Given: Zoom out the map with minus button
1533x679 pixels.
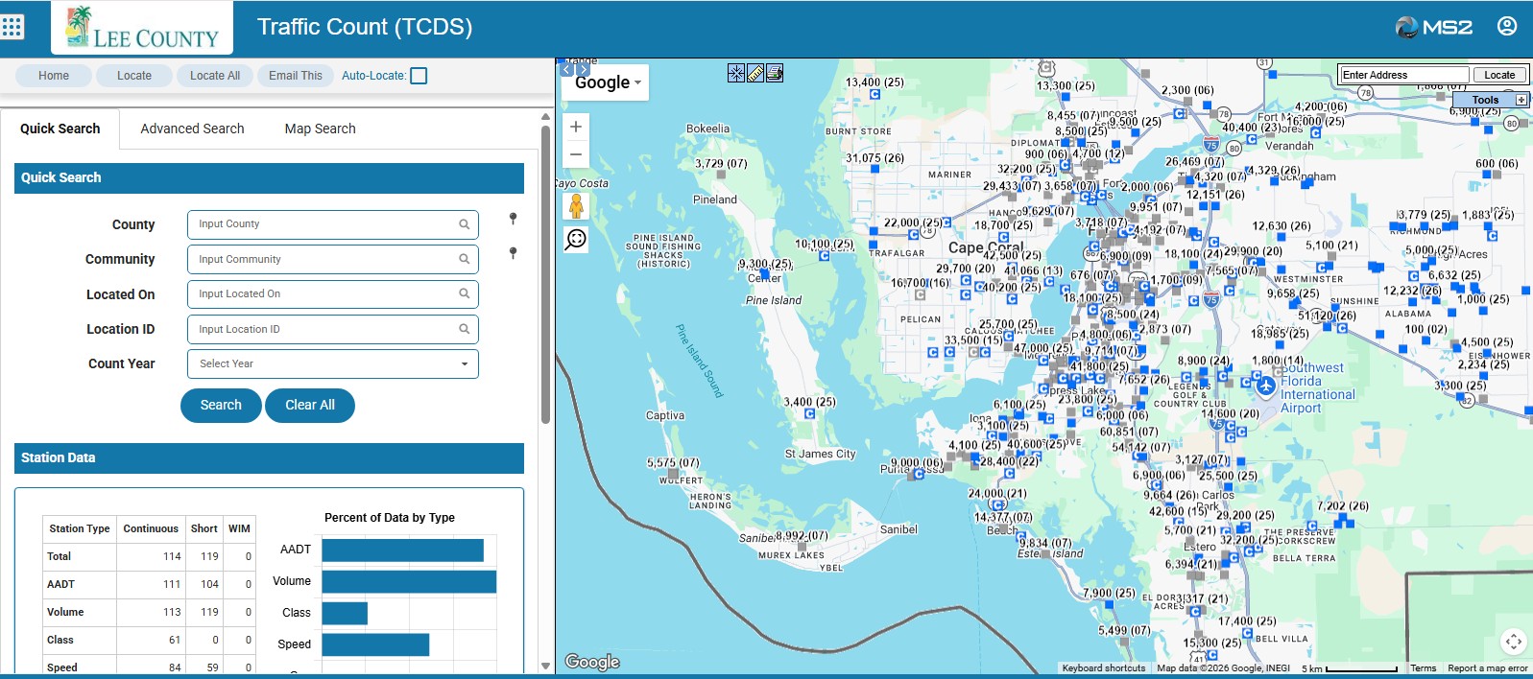Looking at the screenshot, I should 576,153.
